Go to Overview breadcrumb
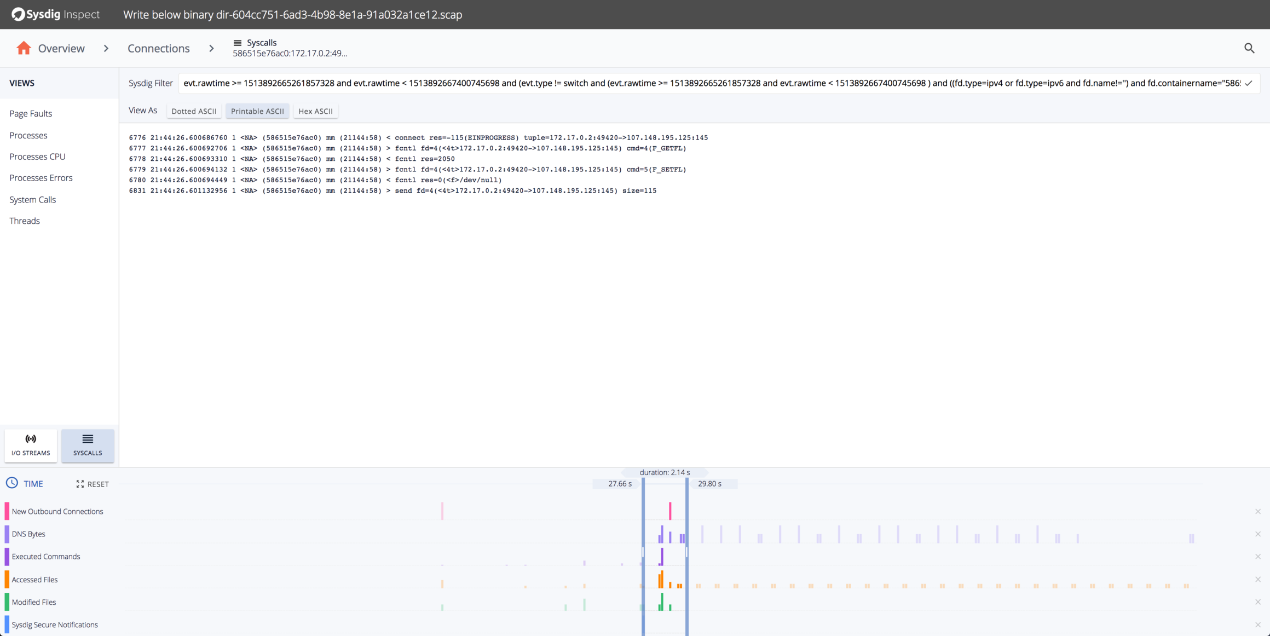 (x=61, y=48)
